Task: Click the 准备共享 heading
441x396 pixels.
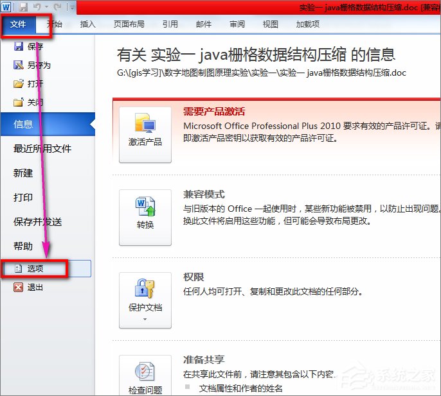Action: click(204, 360)
